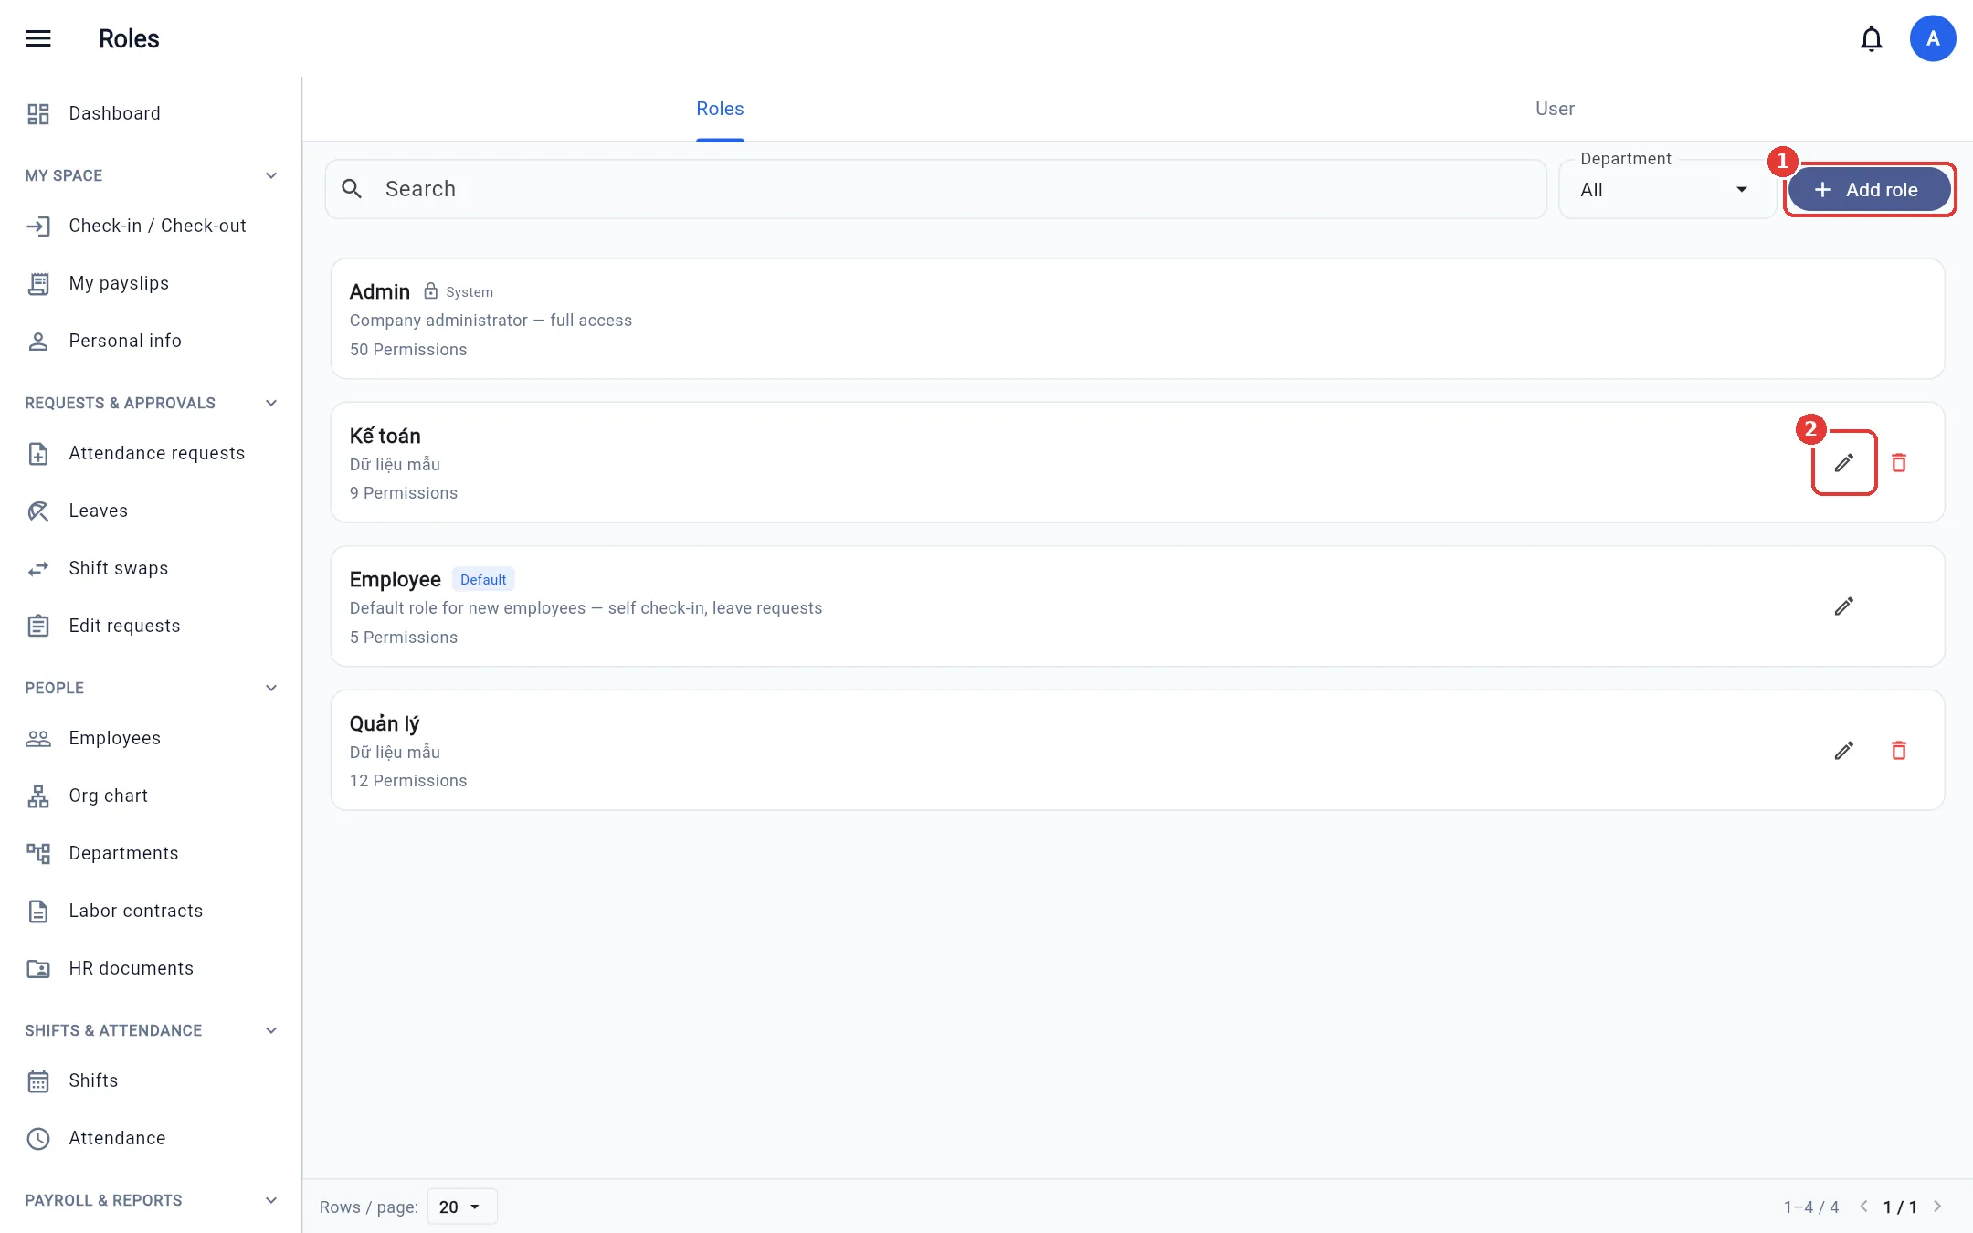Open the hamburger navigation menu

point(38,38)
